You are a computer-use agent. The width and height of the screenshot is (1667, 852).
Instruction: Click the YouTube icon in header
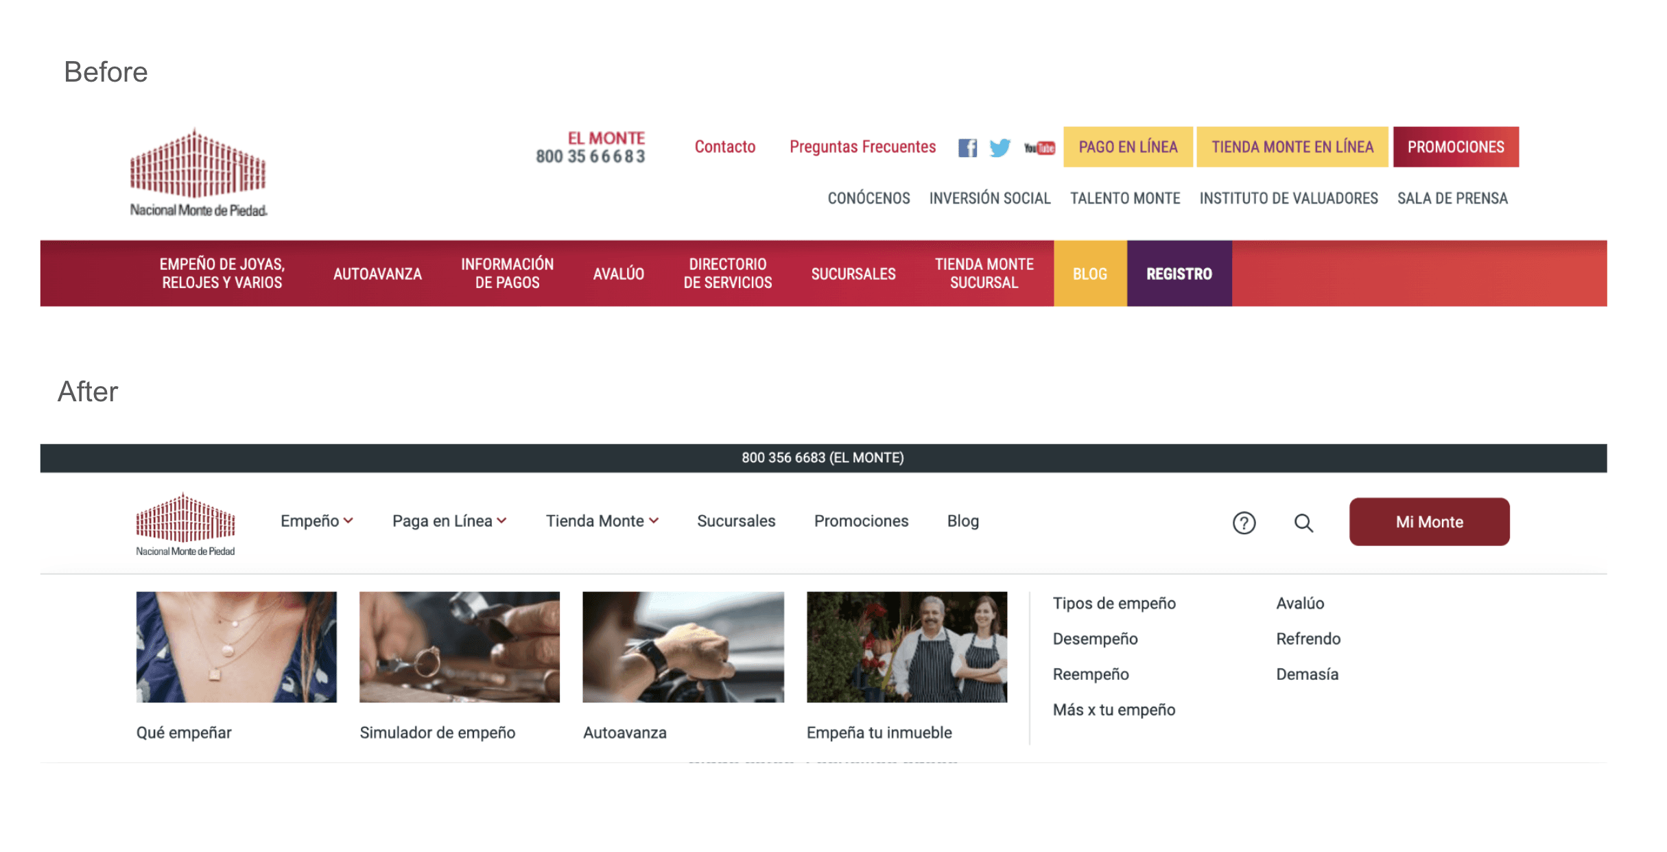click(1039, 147)
